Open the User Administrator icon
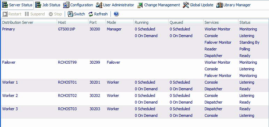 click(x=99, y=5)
